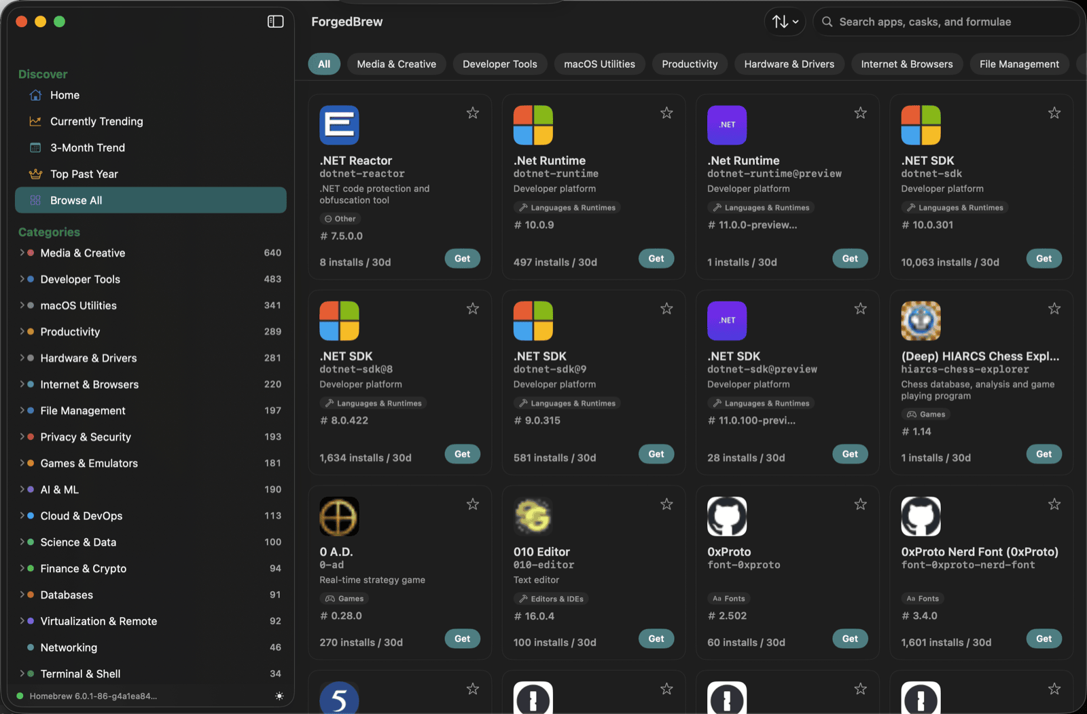Open the Databases category

pyautogui.click(x=151, y=595)
